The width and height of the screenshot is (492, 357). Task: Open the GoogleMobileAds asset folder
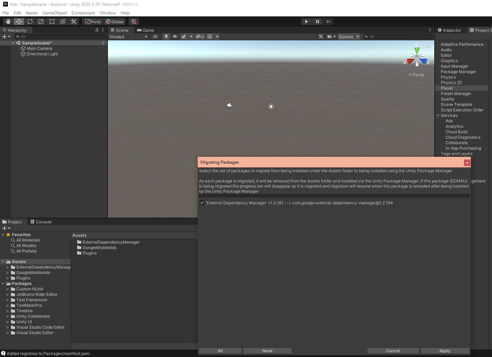pos(97,248)
